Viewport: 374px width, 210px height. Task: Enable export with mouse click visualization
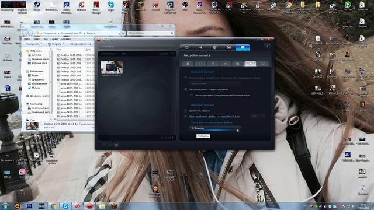(191, 95)
